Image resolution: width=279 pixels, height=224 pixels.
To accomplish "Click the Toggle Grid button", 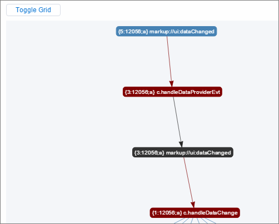I will coord(33,10).
